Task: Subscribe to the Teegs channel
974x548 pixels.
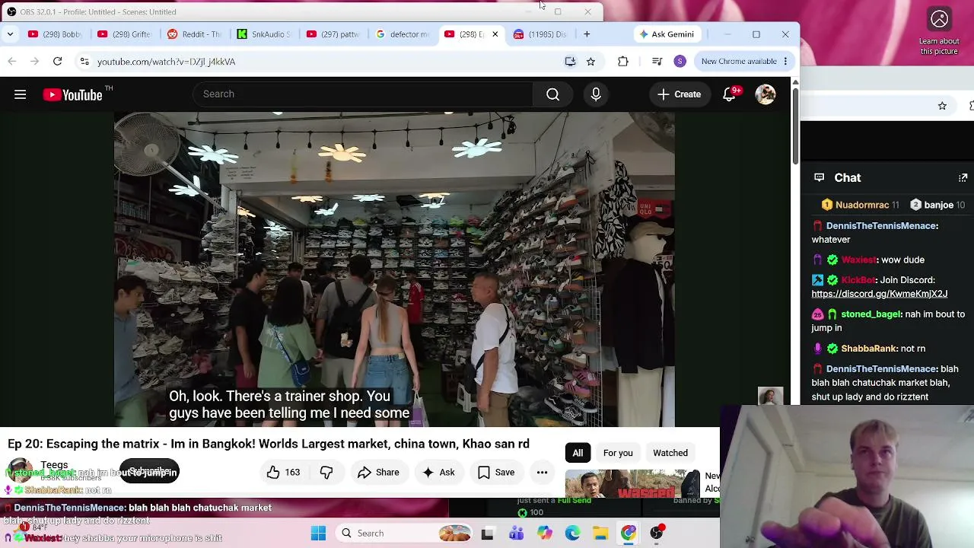Action: coord(148,472)
